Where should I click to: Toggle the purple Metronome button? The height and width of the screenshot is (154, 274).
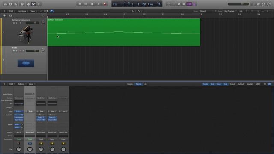coord(194,4)
